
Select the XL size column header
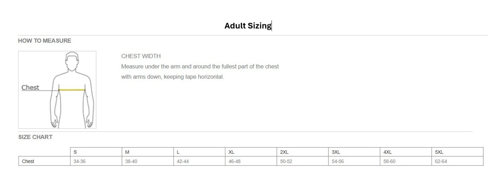point(231,152)
